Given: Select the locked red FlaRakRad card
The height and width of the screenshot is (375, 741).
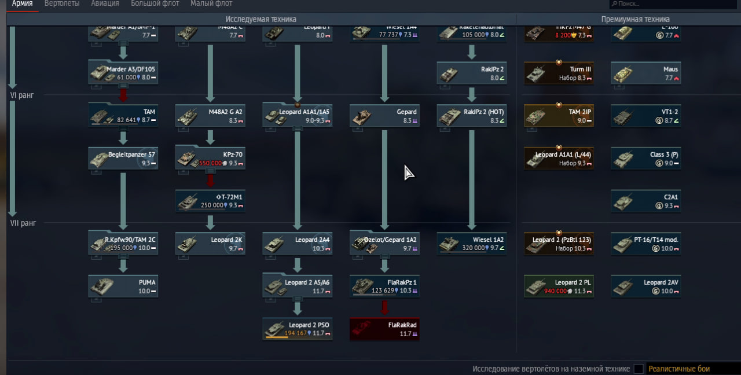Looking at the screenshot, I should pos(384,329).
